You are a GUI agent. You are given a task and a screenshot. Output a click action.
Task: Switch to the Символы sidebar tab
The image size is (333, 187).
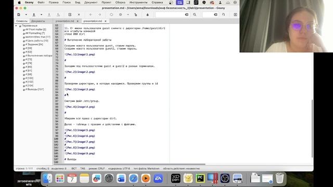coord(22,21)
